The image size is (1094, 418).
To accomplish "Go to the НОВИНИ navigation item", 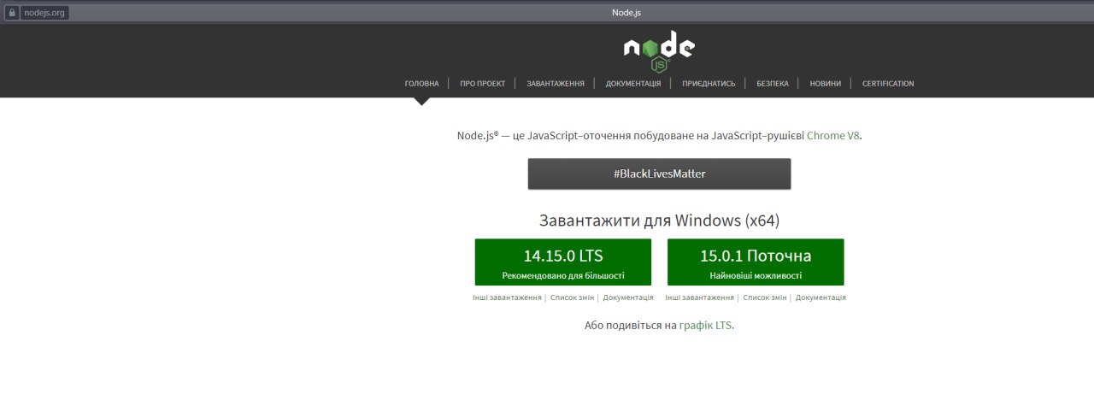I will pyautogui.click(x=826, y=84).
